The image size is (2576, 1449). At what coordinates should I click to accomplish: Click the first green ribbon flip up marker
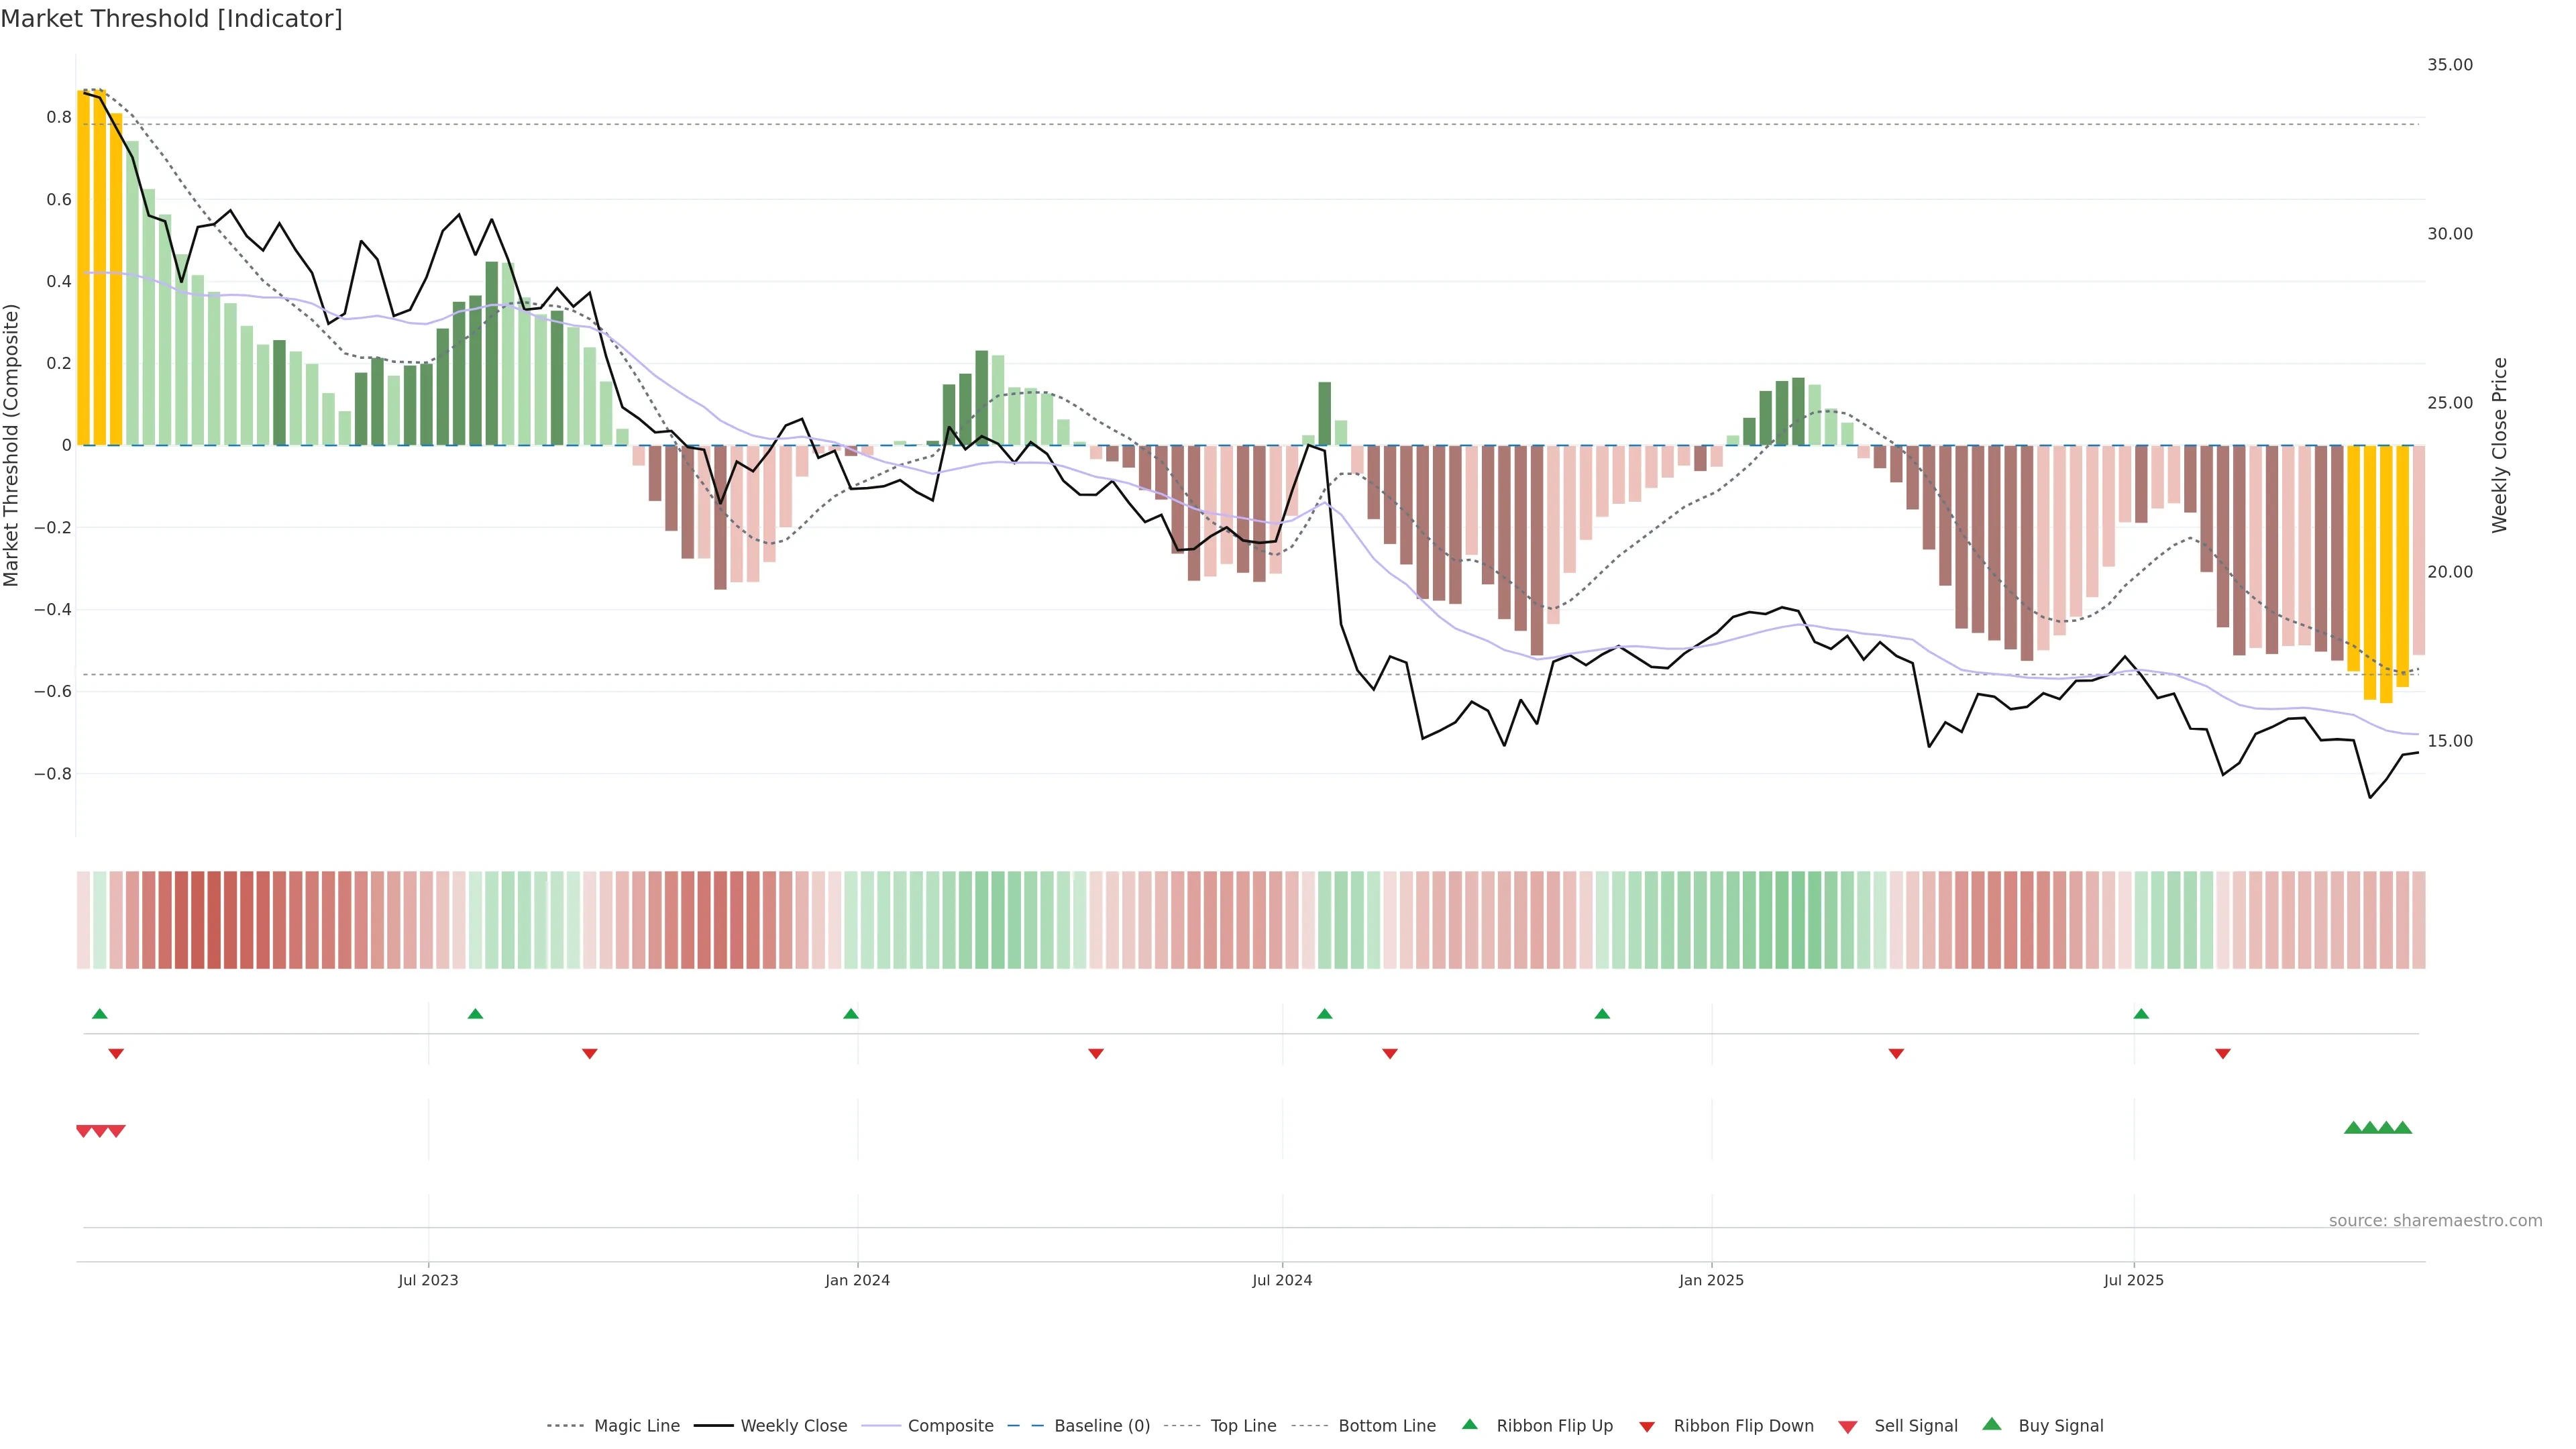point(100,1014)
